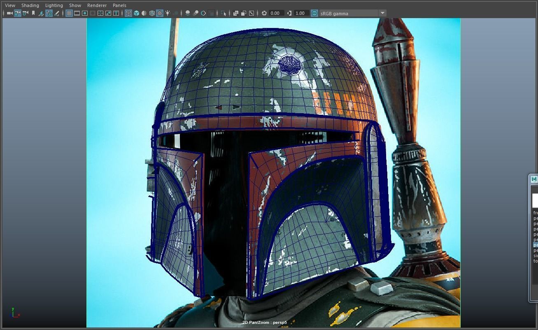Image resolution: width=538 pixels, height=330 pixels.
Task: Open Camera Attributes icon
Action: click(25, 13)
